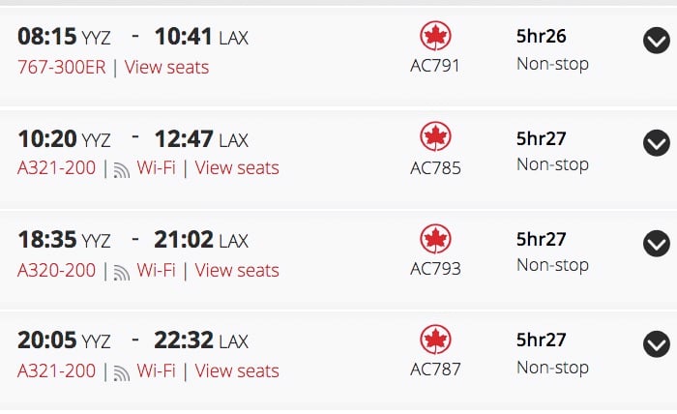Viewport: 677px width, 414px height.
Task: Click Wi-Fi link on the AC793 flight
Action: [x=157, y=270]
